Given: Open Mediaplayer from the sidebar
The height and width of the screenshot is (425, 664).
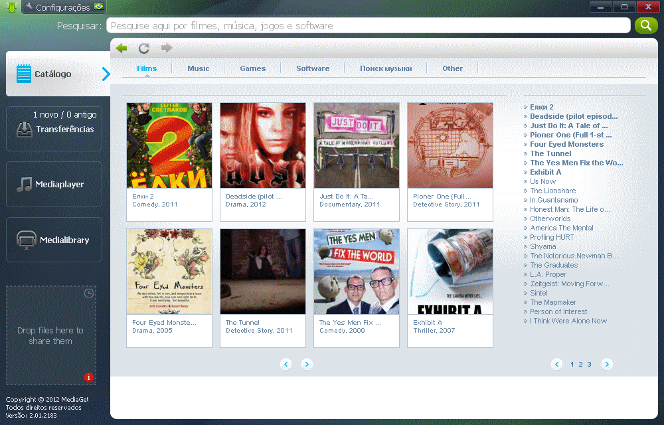Looking at the screenshot, I should [x=54, y=185].
